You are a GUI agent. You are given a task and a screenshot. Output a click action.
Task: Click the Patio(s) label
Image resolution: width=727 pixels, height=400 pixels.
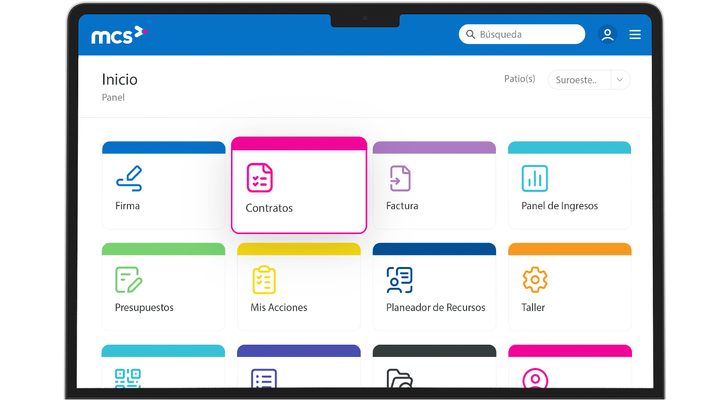pos(519,79)
